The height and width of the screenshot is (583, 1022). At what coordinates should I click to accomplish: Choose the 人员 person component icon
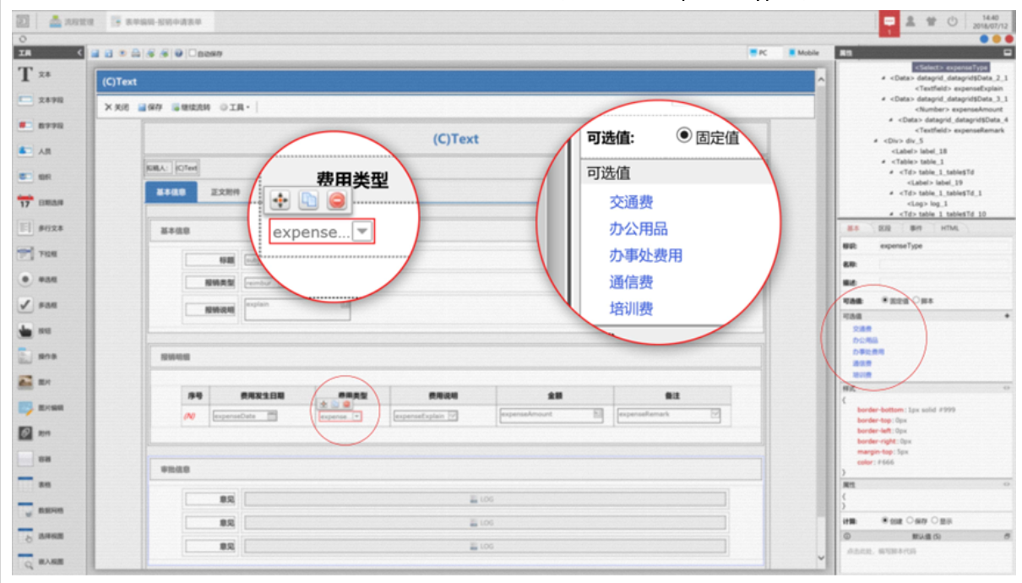coord(25,151)
